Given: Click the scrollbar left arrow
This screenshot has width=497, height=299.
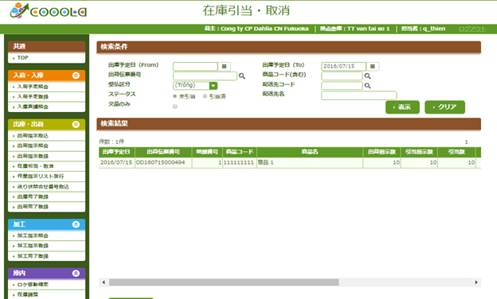Looking at the screenshot, I should (x=104, y=282).
